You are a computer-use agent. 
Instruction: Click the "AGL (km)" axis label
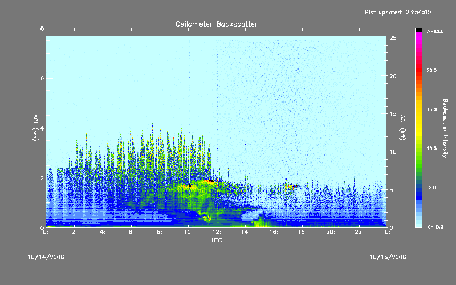pos(35,128)
